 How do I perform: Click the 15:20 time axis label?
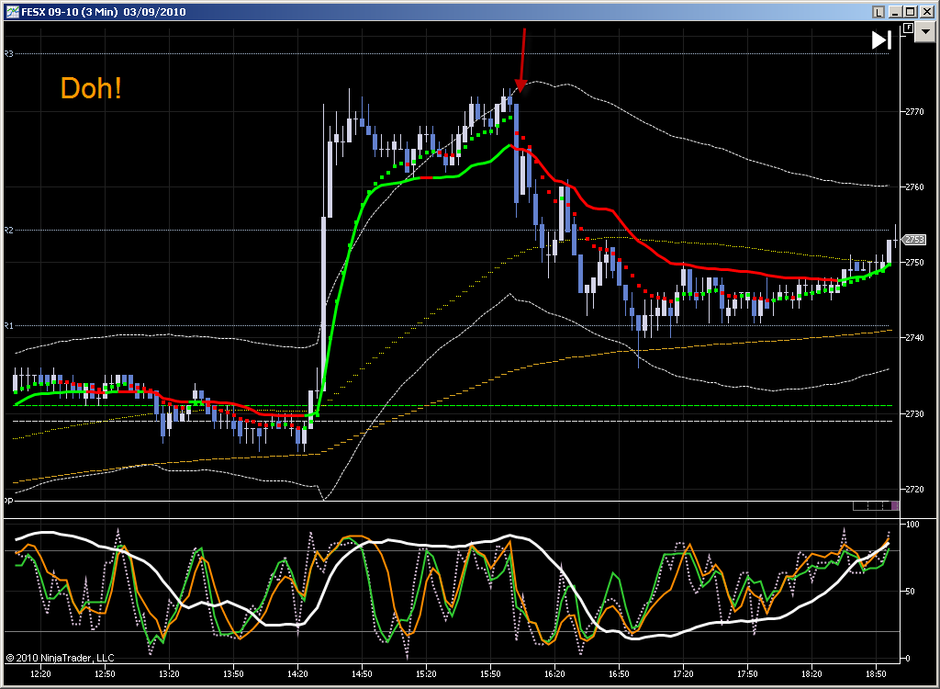tap(426, 674)
